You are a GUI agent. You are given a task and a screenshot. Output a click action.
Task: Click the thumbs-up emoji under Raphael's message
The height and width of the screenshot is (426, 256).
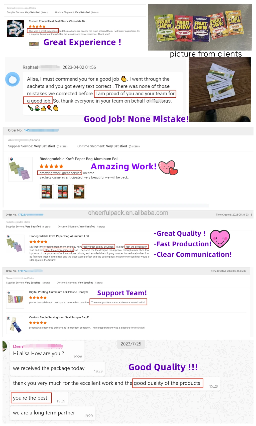(x=43, y=108)
